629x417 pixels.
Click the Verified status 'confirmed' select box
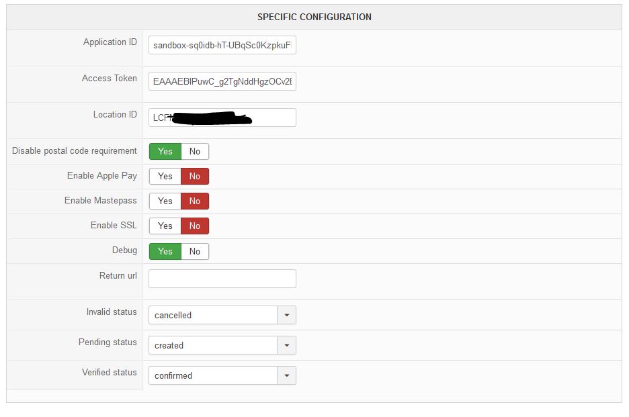[212, 375]
